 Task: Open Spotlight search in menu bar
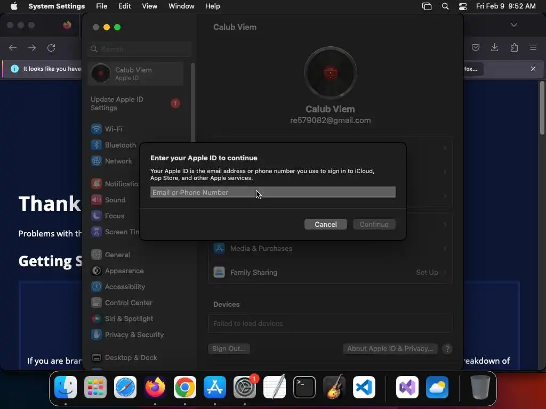pos(445,6)
